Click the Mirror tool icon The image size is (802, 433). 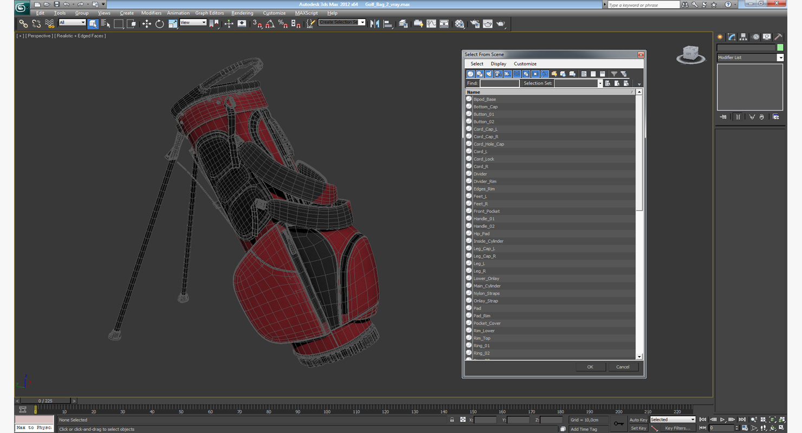(x=374, y=24)
